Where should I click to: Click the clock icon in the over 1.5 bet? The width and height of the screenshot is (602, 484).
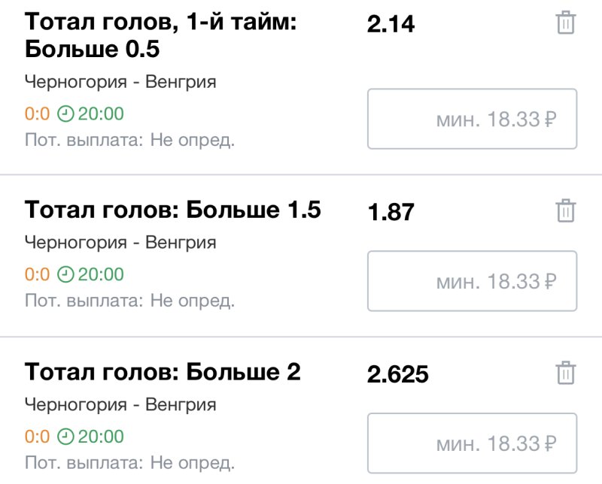66,275
